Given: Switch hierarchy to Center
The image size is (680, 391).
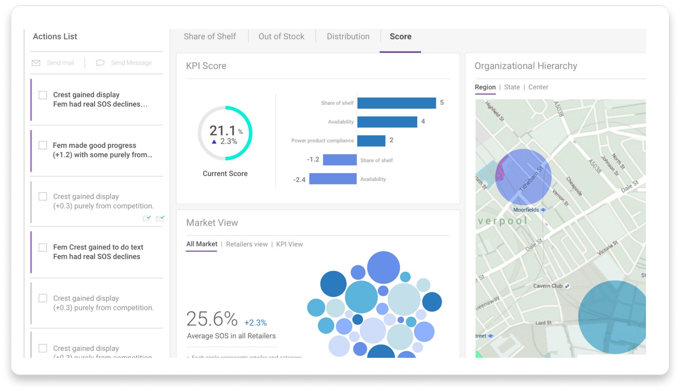Looking at the screenshot, I should point(538,87).
